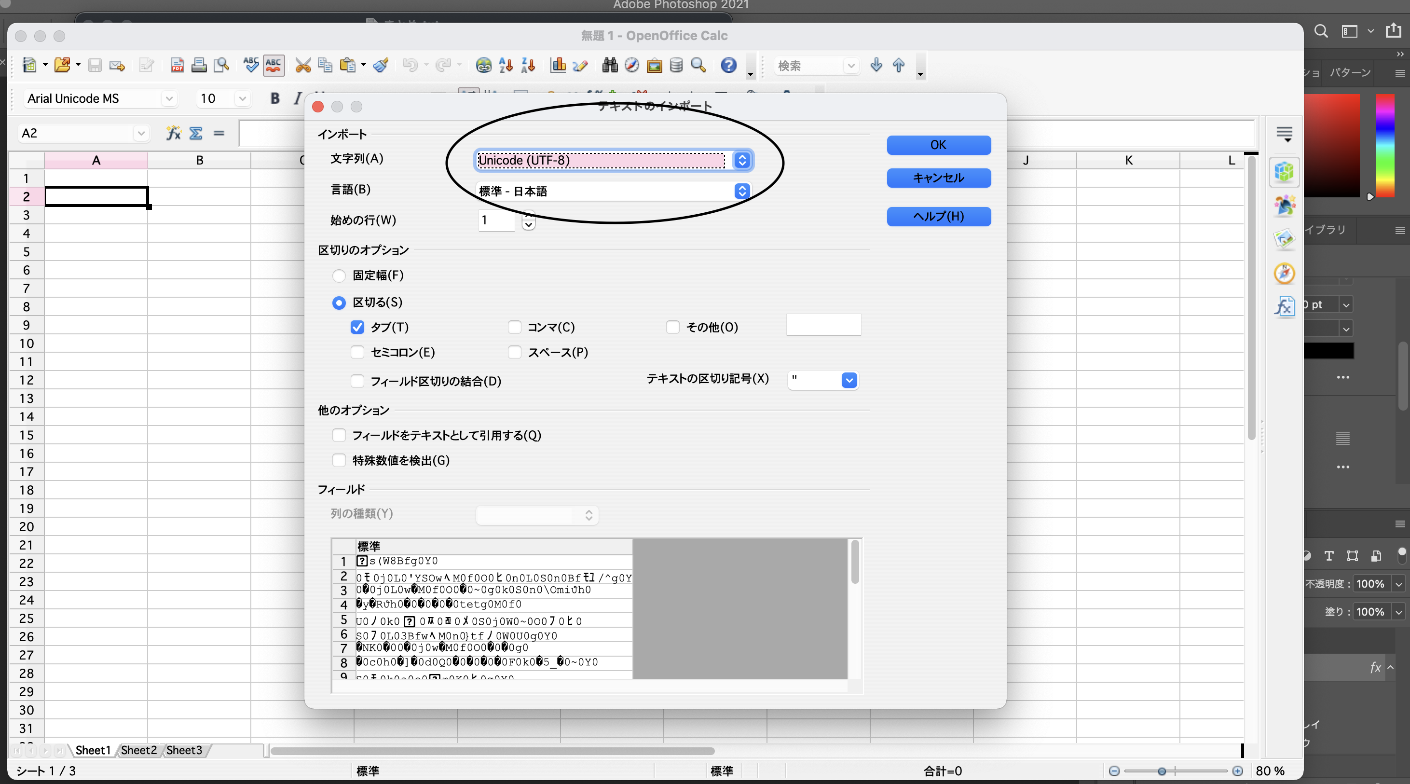Click the キャンセル button

pos(938,178)
